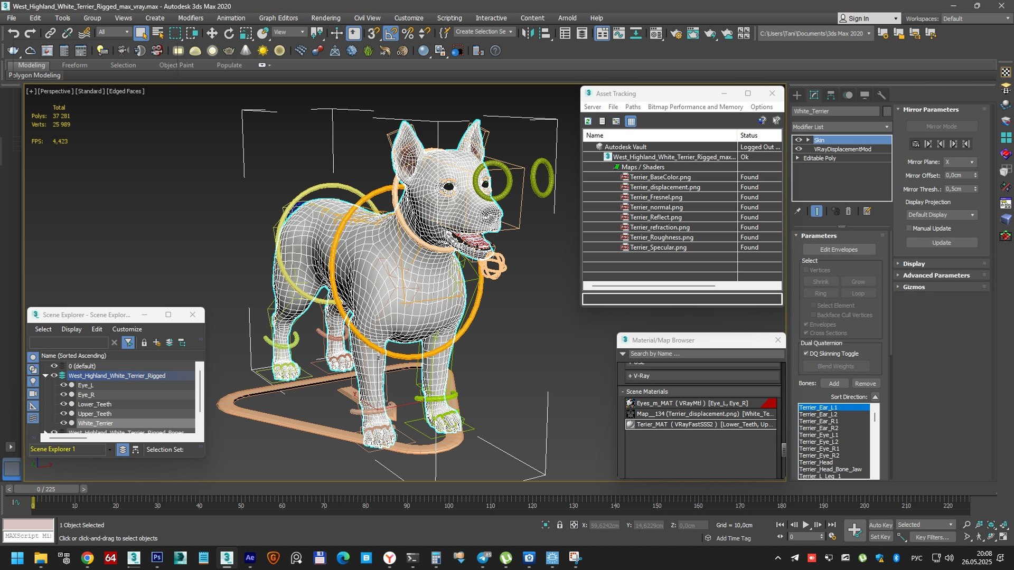Open the Modifier List dropdown
This screenshot has height=570, width=1014.
click(841, 127)
